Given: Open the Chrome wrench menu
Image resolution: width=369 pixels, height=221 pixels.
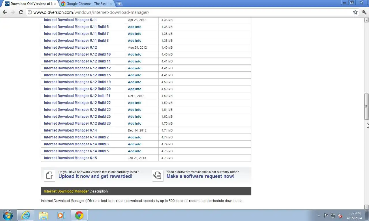Looking at the screenshot, I should (364, 12).
